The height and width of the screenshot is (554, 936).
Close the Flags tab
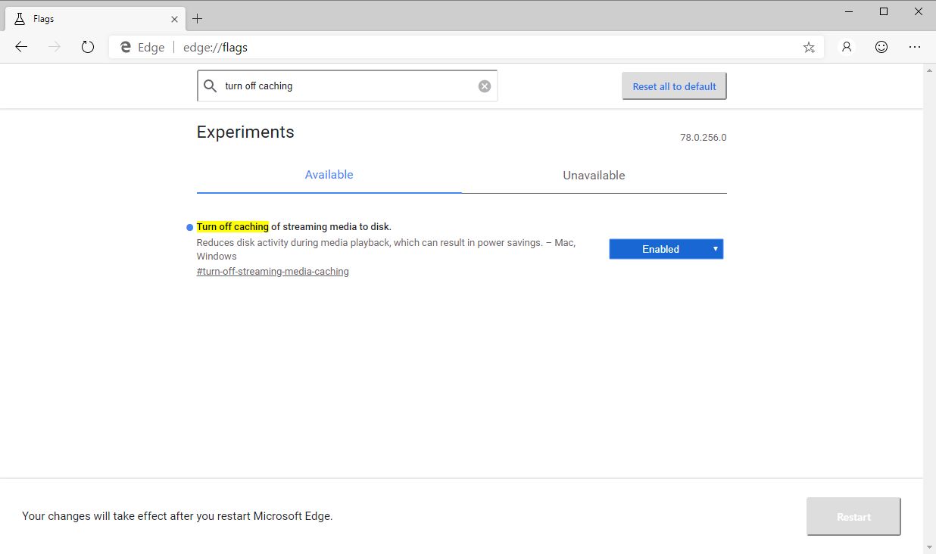tap(174, 19)
